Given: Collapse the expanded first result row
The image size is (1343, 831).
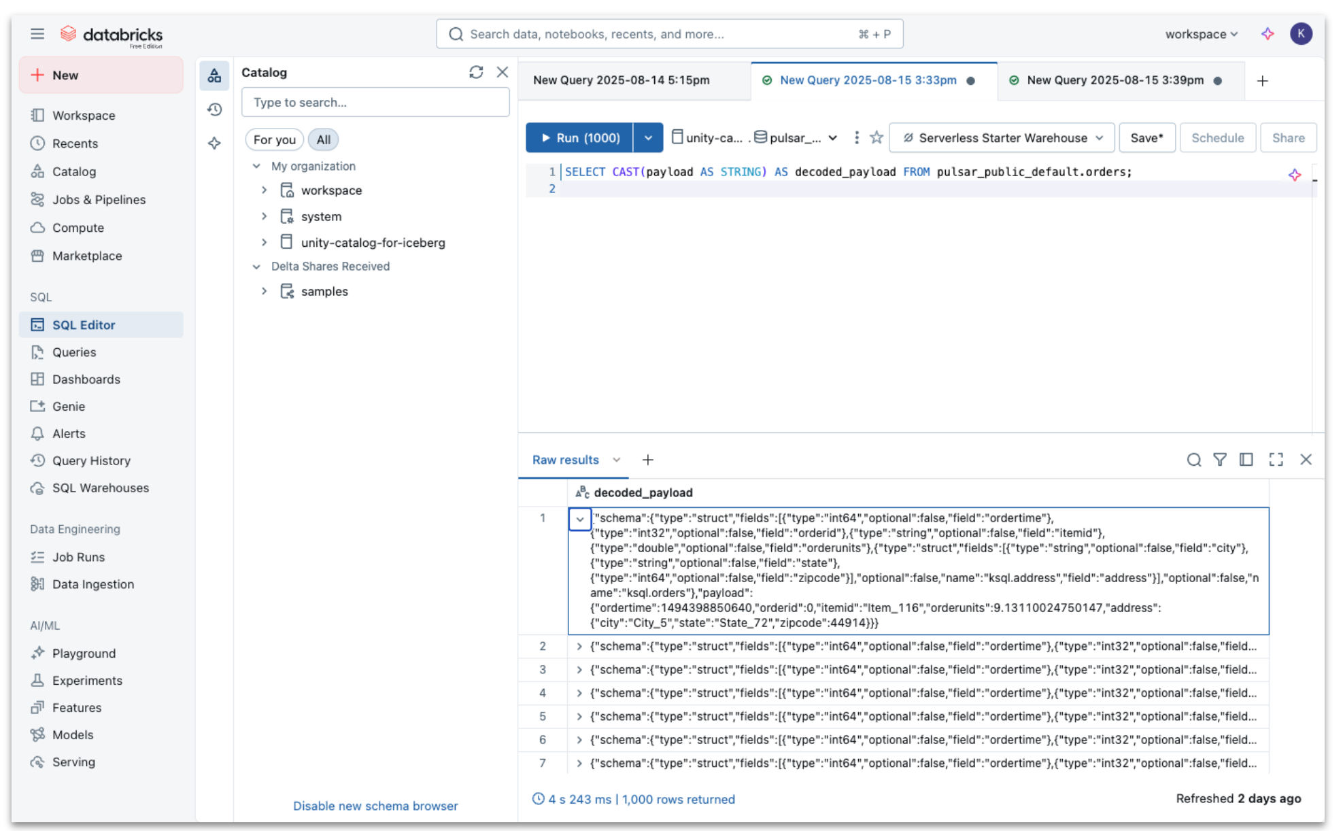Looking at the screenshot, I should click(x=580, y=519).
